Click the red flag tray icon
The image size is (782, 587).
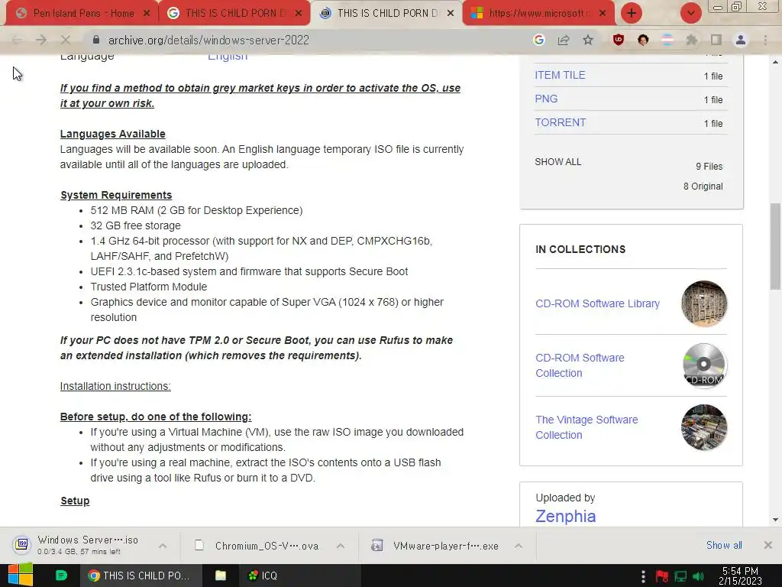662,576
